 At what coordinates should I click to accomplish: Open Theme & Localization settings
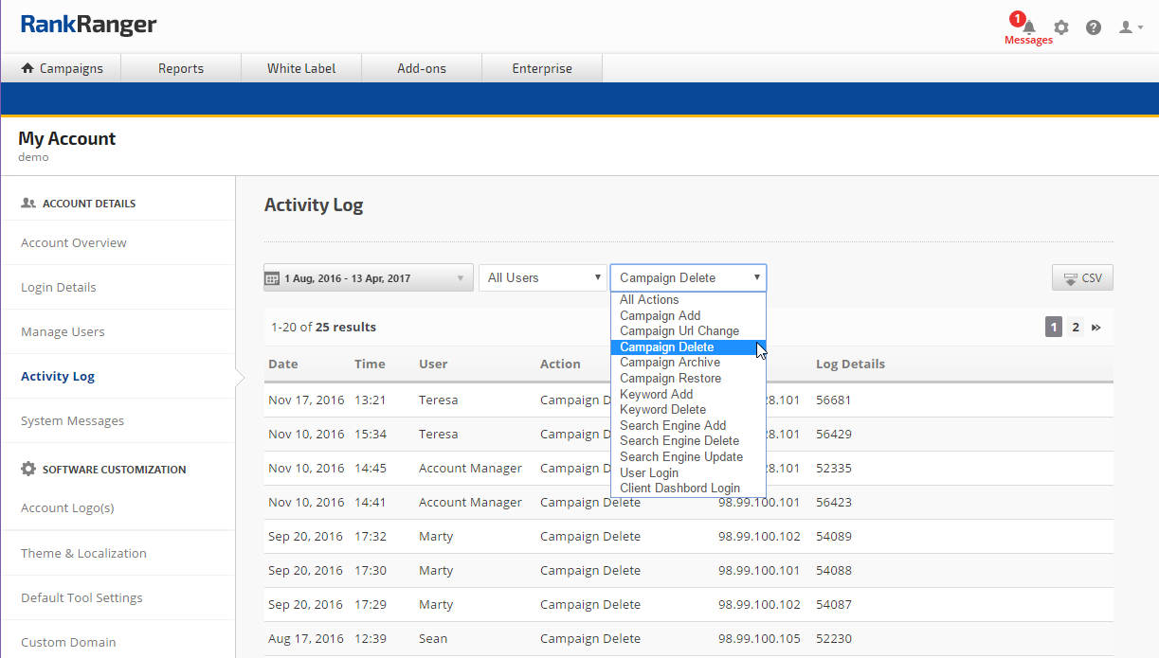83,554
